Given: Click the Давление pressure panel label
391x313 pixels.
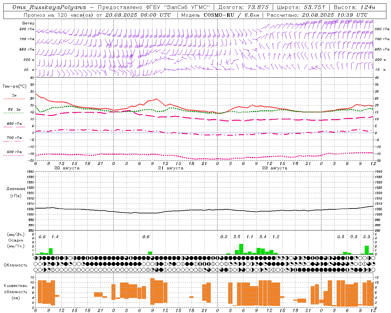Looking at the screenshot, I should point(16,189).
